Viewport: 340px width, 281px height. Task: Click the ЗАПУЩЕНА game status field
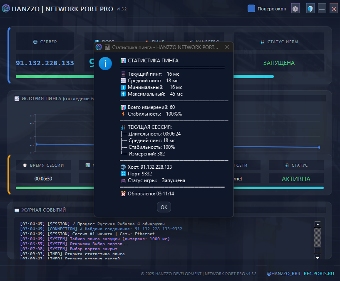(x=278, y=63)
